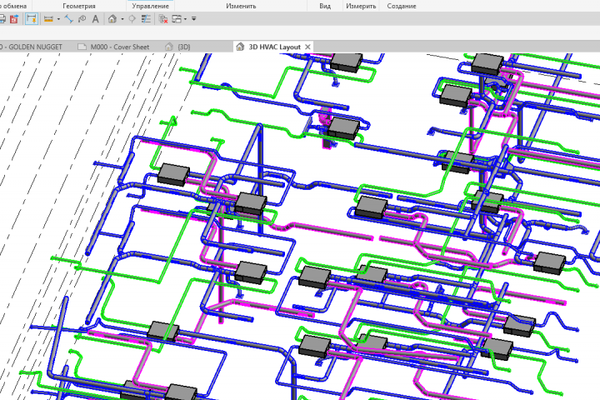600x400 pixels.
Task: Open the Measure tool dropdown arrow
Action: tap(58, 19)
